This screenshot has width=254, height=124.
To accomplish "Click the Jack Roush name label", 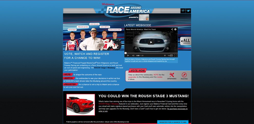I will pos(94,24).
